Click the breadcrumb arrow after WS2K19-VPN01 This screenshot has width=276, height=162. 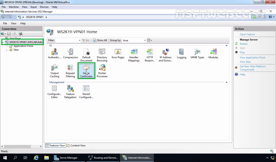(46, 17)
